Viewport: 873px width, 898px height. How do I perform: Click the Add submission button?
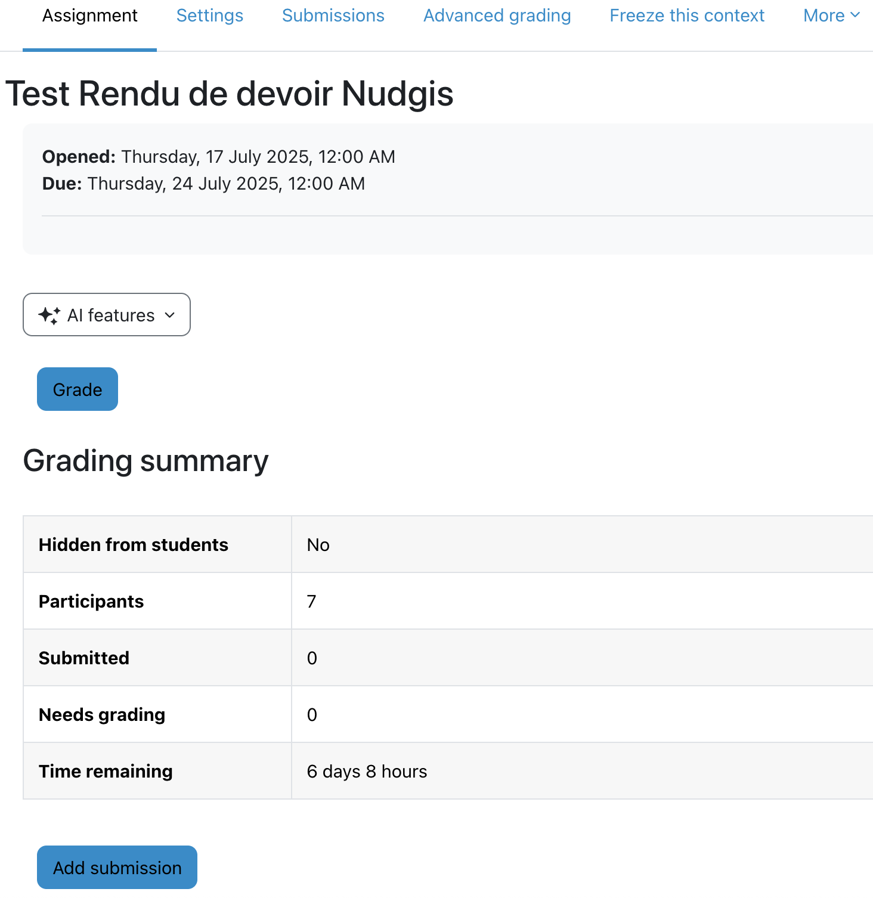[x=117, y=868]
